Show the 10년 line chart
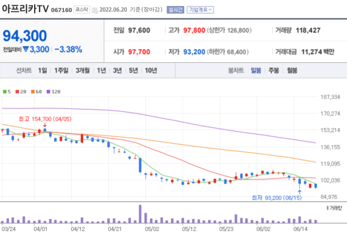The image size is (347, 237). pyautogui.click(x=151, y=71)
